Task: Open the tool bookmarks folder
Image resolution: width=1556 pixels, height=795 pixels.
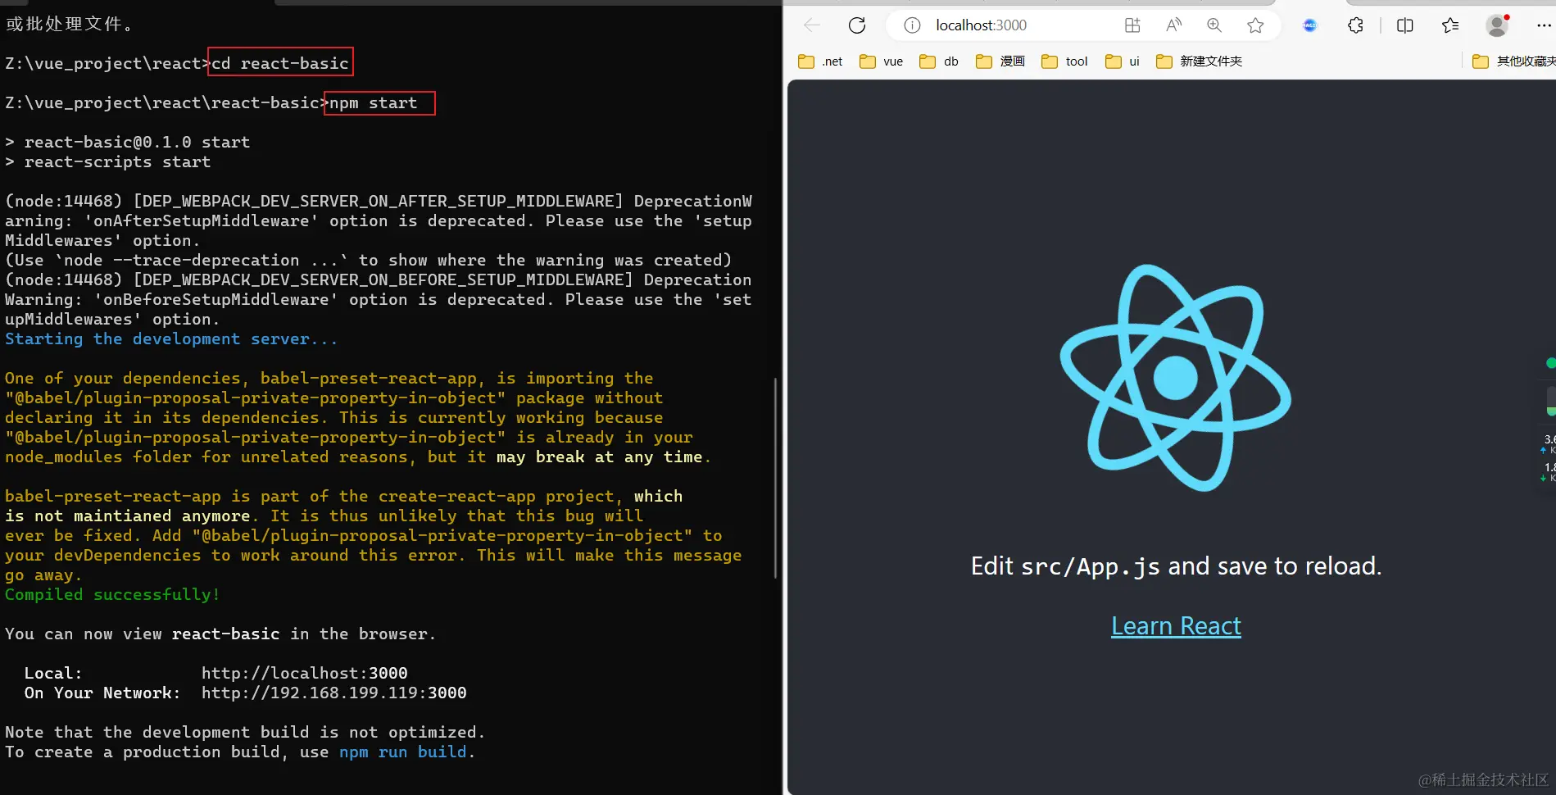Action: click(x=1064, y=61)
